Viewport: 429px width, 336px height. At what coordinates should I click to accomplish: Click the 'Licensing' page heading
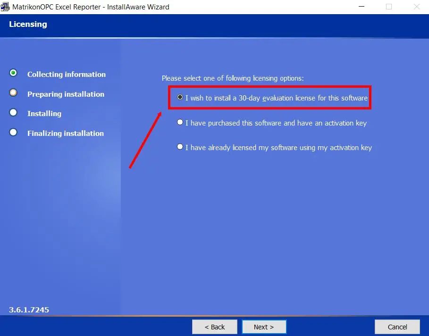pyautogui.click(x=28, y=24)
